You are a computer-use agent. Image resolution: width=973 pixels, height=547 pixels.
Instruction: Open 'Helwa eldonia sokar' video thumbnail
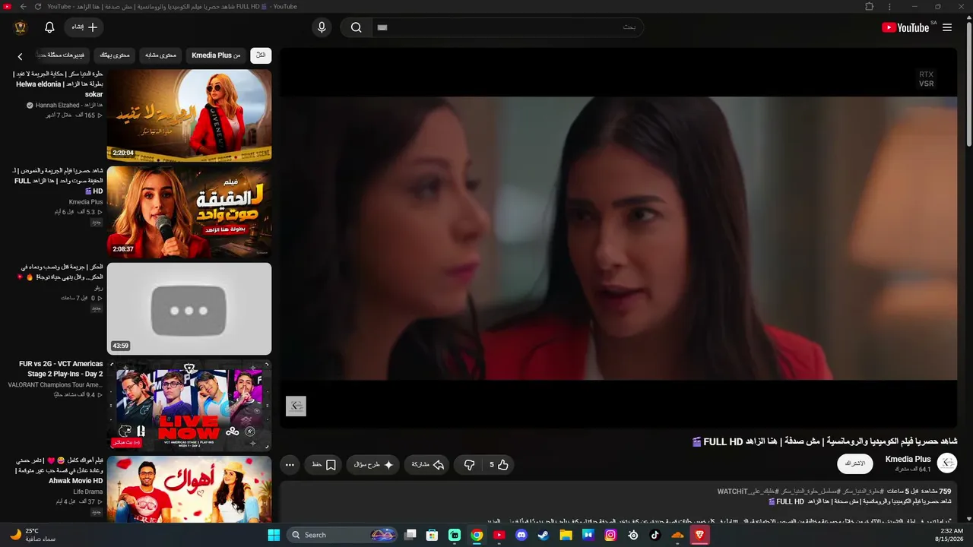point(189,115)
